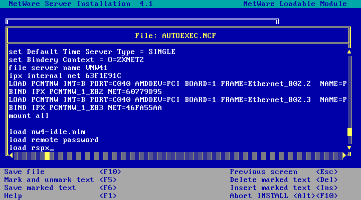The height and width of the screenshot is (200, 361).
Task: Click 'Delete marked text' Del hint
Action: point(284,180)
